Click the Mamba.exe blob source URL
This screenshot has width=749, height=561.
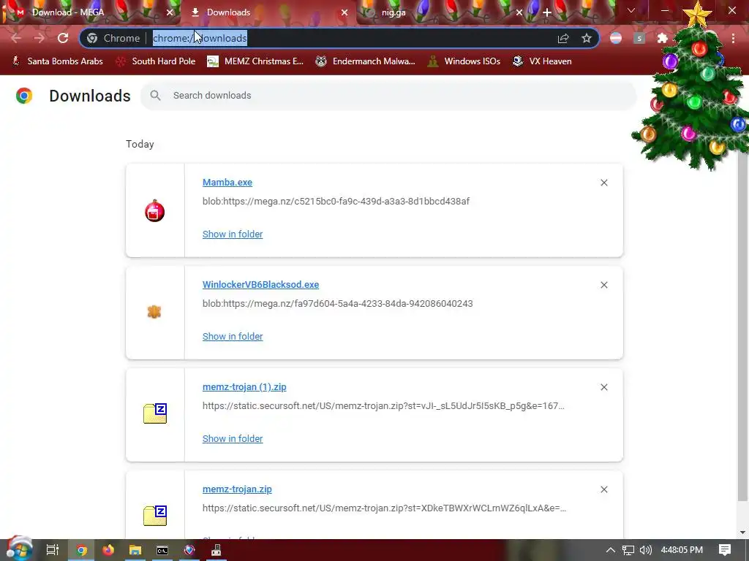point(336,202)
